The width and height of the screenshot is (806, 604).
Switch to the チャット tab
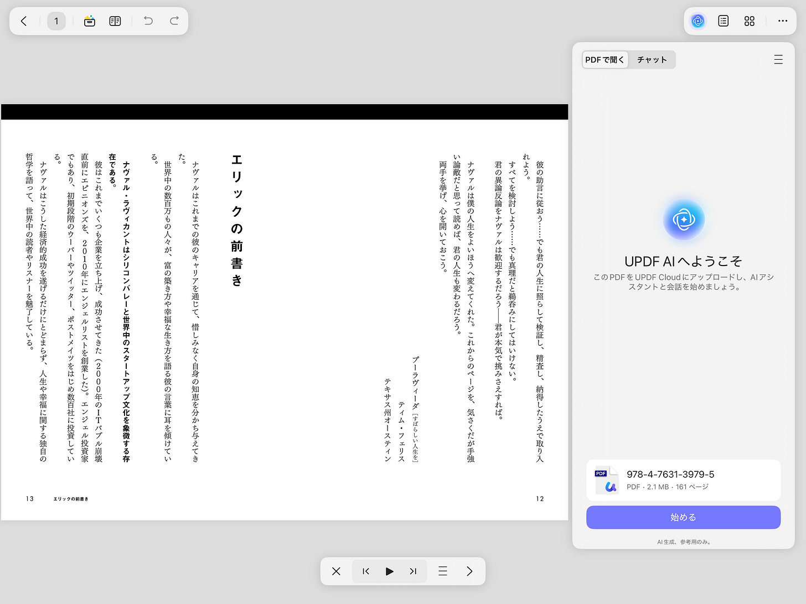point(652,59)
